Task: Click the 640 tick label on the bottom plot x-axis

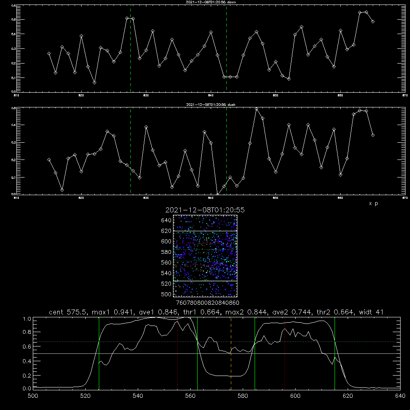Action: point(400,396)
